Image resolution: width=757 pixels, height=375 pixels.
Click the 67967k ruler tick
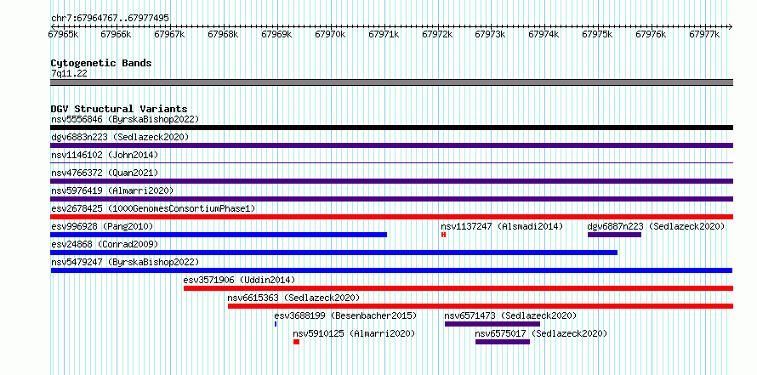[x=169, y=34]
